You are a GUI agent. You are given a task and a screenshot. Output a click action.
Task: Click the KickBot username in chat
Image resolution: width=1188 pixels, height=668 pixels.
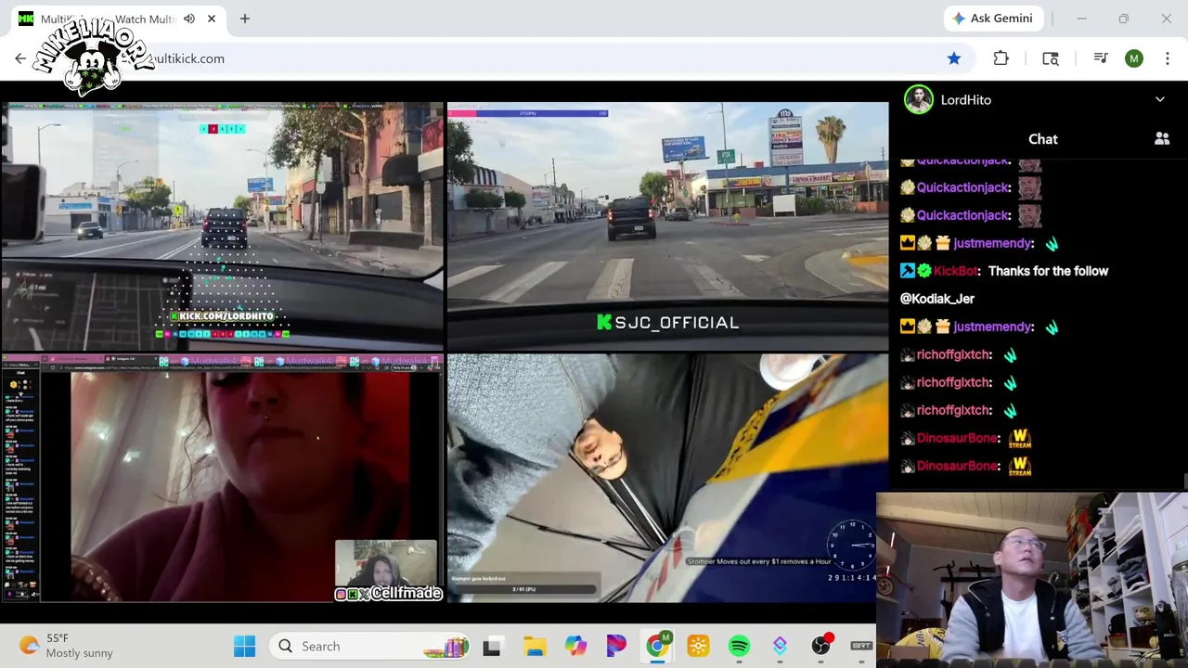pos(956,271)
